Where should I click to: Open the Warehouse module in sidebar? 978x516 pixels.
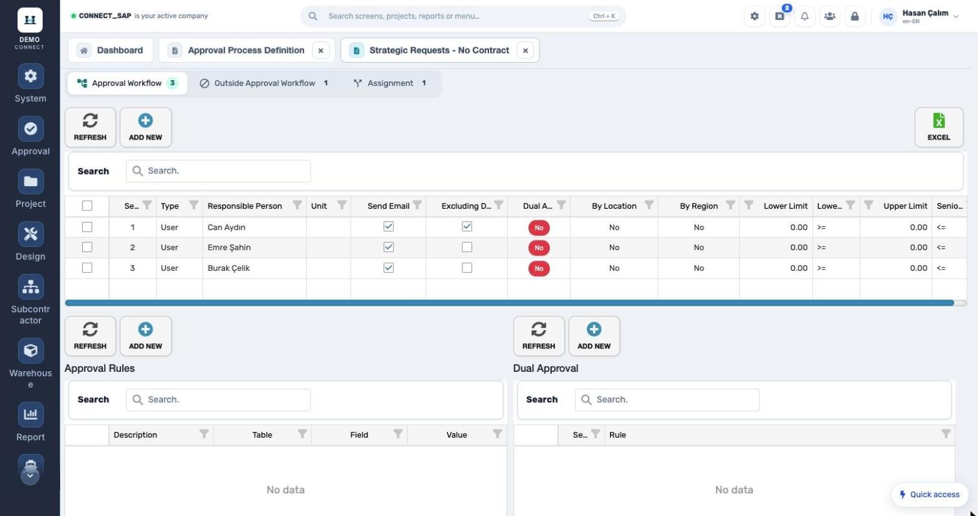30,364
